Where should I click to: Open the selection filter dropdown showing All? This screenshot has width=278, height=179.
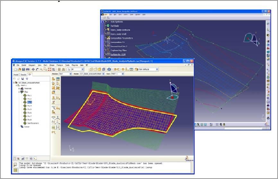click(x=77, y=69)
